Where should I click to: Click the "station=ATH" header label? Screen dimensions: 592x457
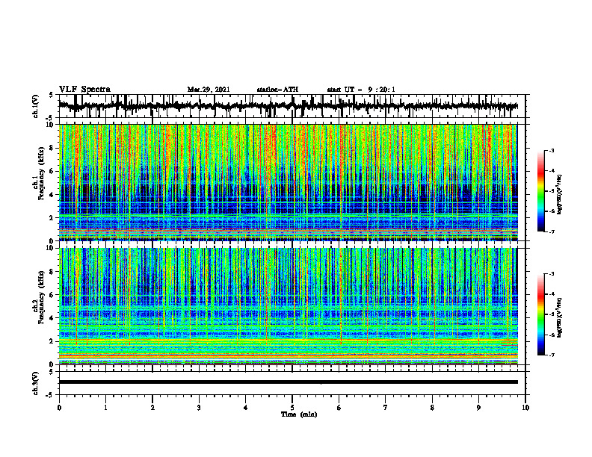click(x=277, y=90)
